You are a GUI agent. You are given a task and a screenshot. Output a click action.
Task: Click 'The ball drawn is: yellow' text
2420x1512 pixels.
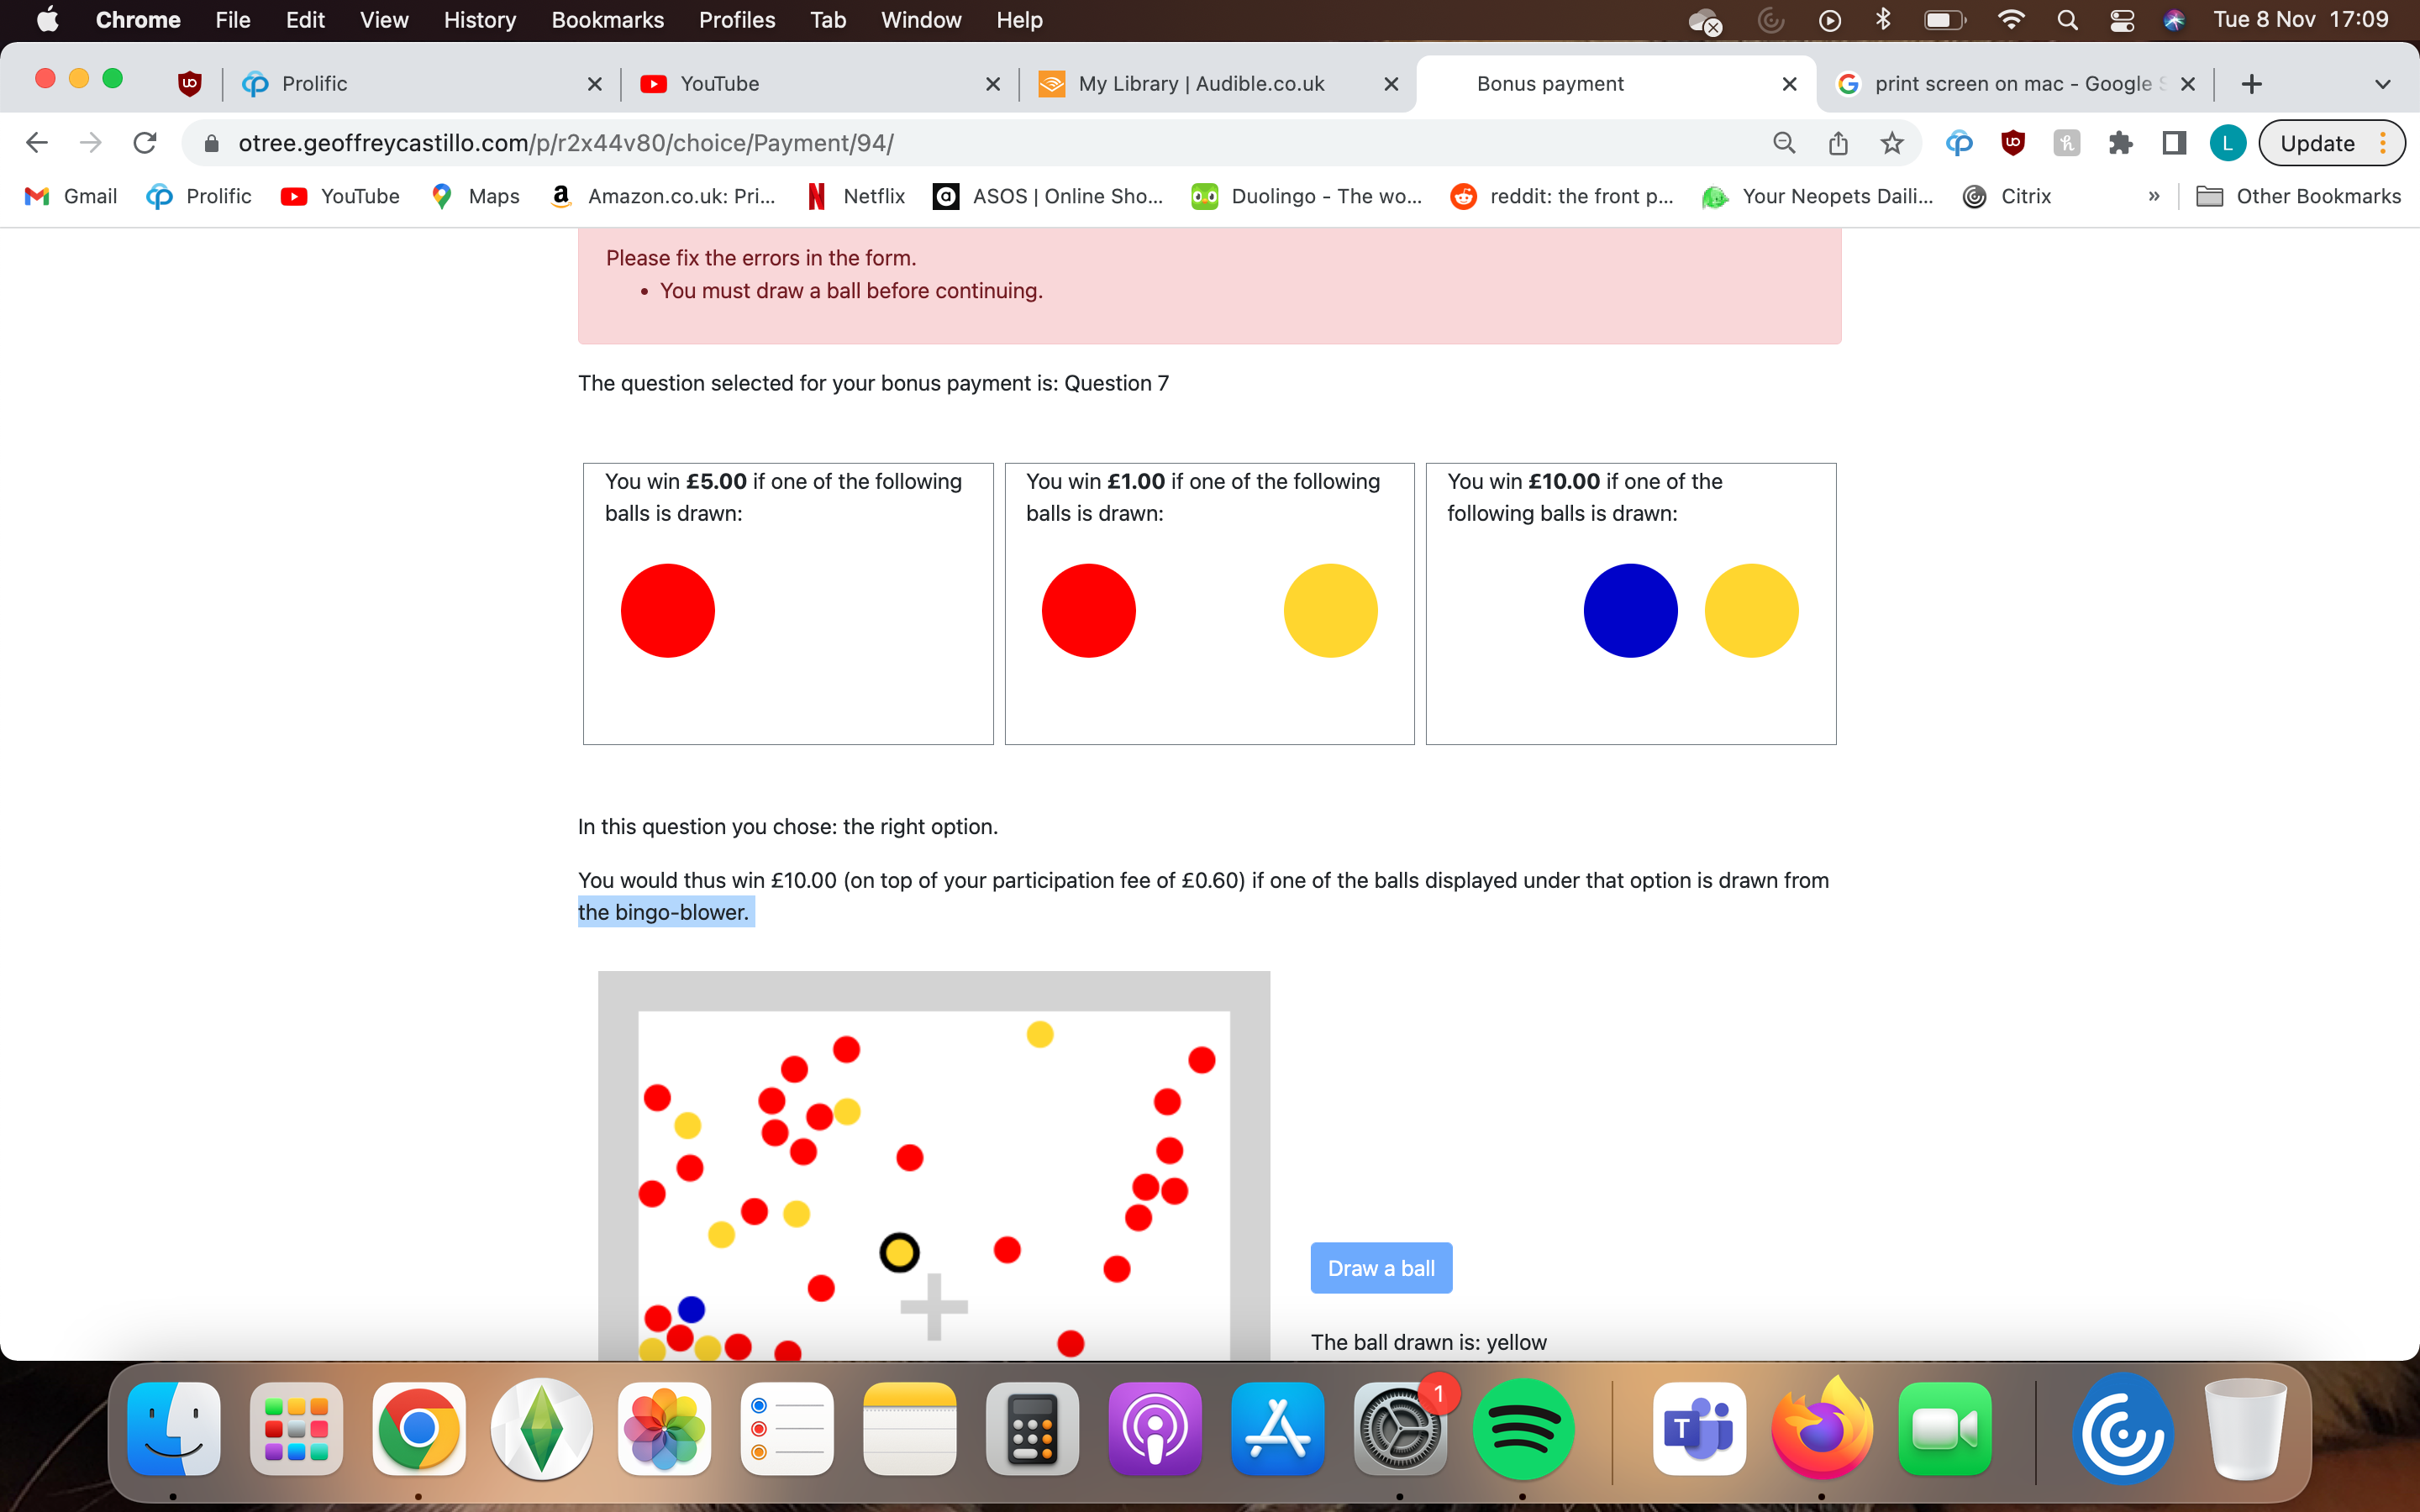click(1429, 1342)
